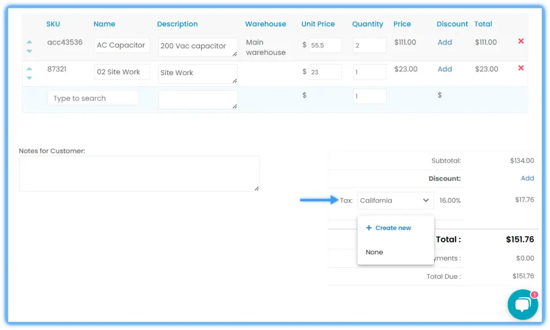Screen dimensions: 550x330
Task: Add discount to AC Capacitor row
Action: pyautogui.click(x=445, y=42)
